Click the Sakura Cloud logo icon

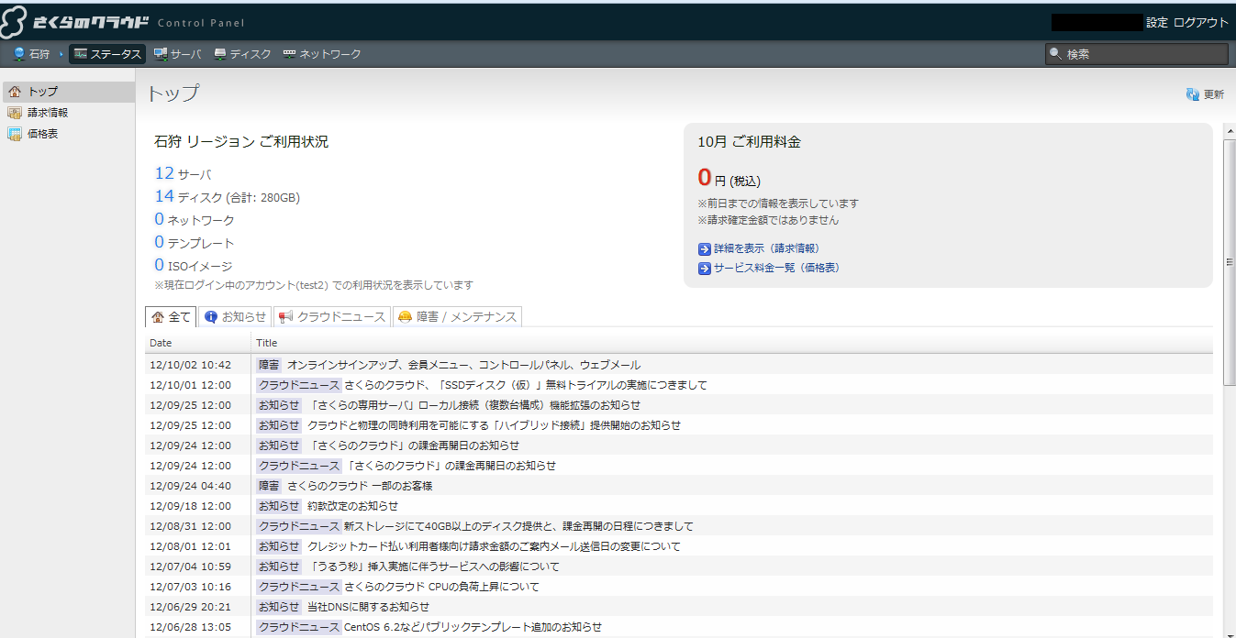14,22
